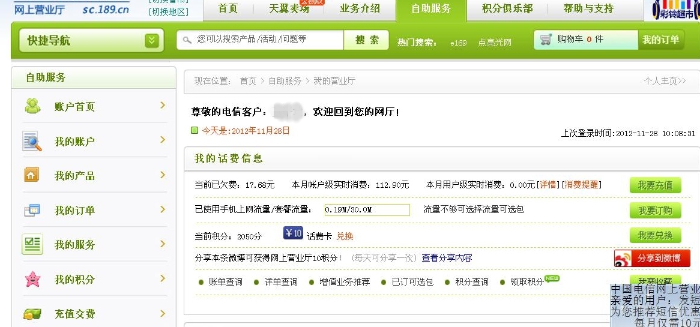Click breadcrumb link 自助服务

[x=285, y=81]
